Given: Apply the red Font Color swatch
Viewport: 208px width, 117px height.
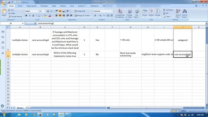Looking at the screenshot, I should 50,16.
